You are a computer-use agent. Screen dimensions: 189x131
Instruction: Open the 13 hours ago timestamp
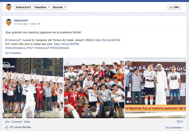tap(21, 24)
